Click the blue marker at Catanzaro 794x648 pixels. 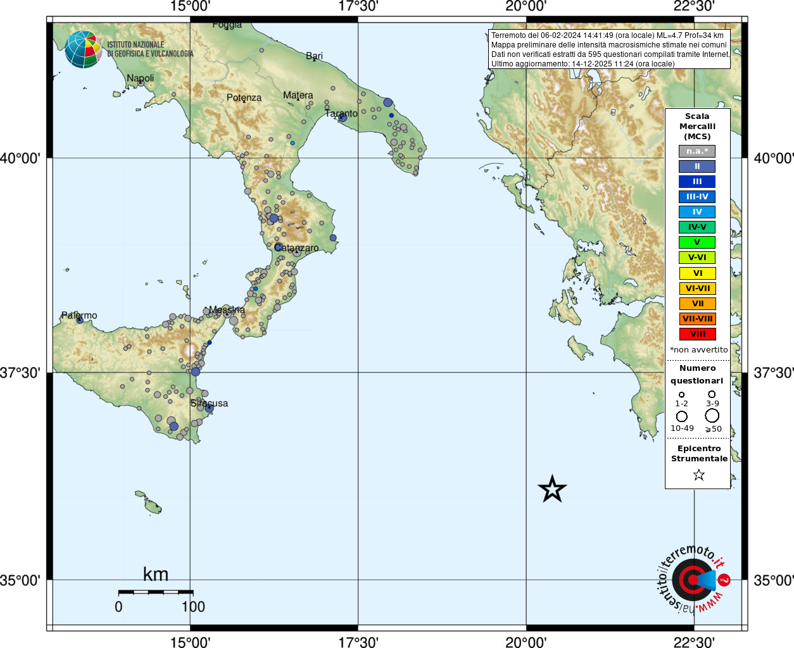coord(279,247)
